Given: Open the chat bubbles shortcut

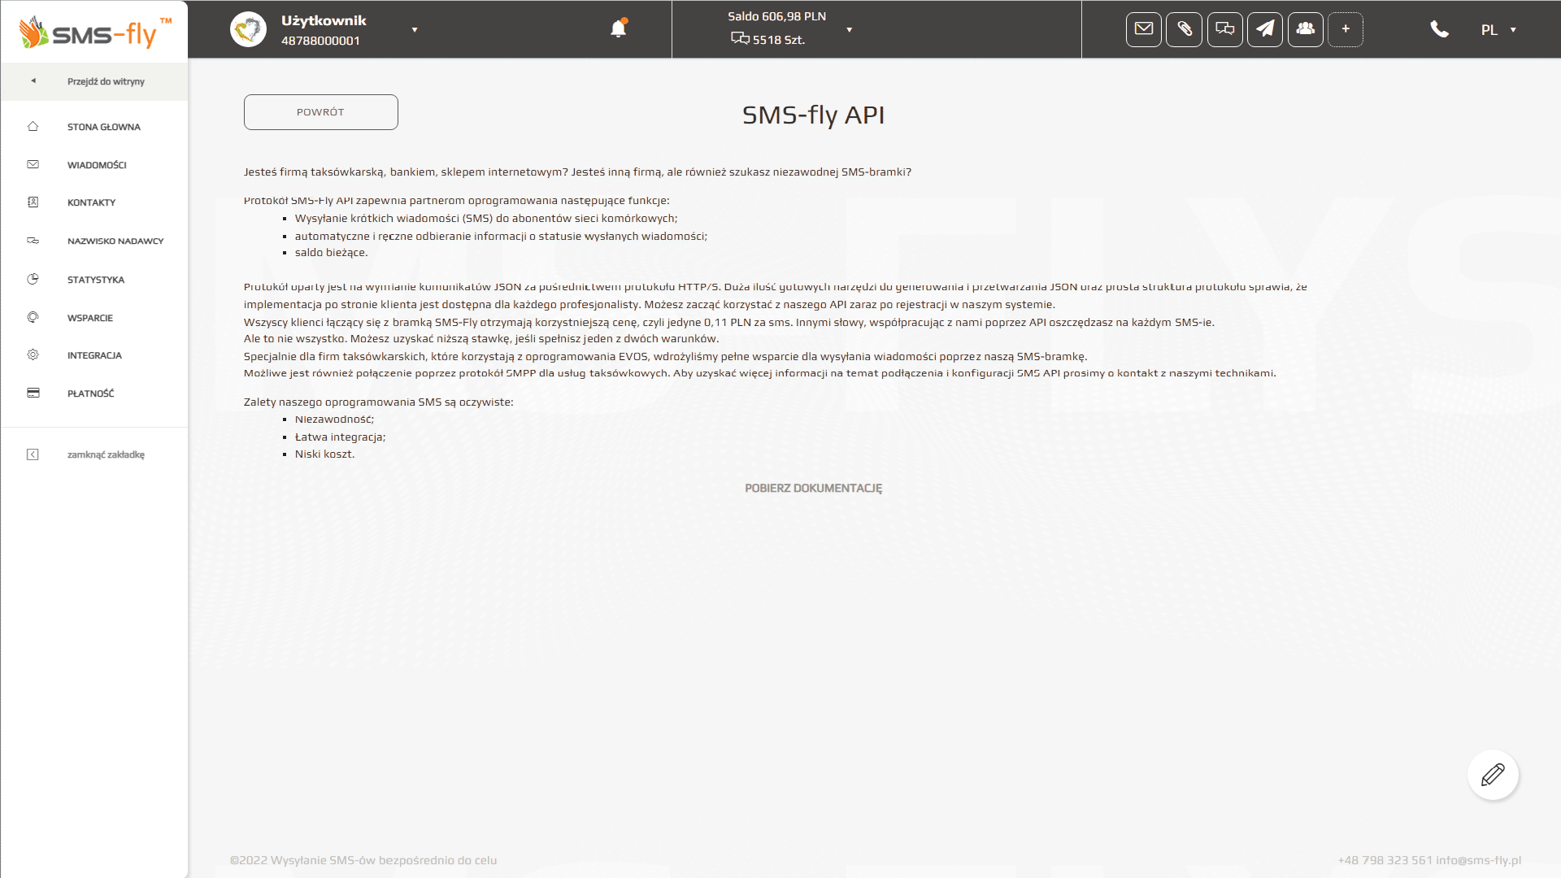Looking at the screenshot, I should (1224, 29).
